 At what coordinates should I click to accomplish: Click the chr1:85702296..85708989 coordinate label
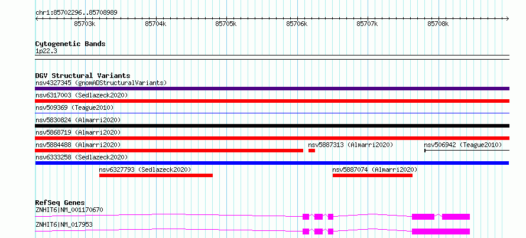click(76, 13)
